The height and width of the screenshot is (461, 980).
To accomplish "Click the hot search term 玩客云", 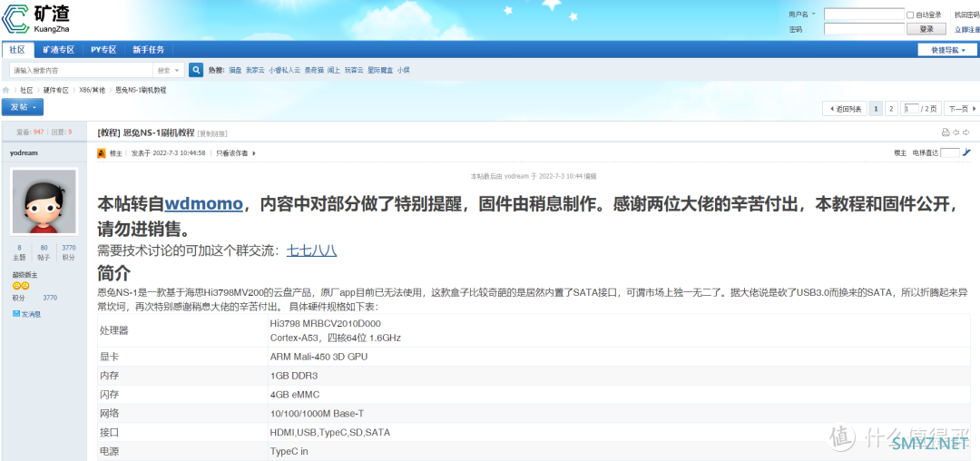I will coord(354,70).
